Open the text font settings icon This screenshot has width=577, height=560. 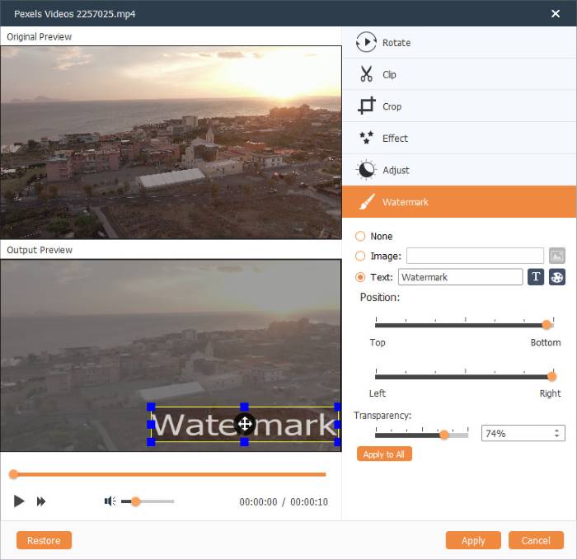(536, 277)
